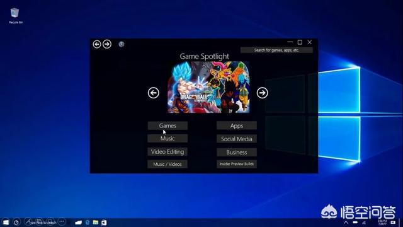Image resolution: width=403 pixels, height=227 pixels.
Task: Open the Apps category
Action: (x=237, y=125)
